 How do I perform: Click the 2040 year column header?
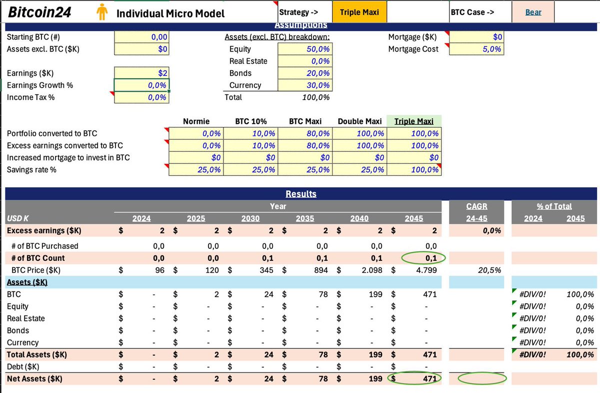[x=359, y=218]
